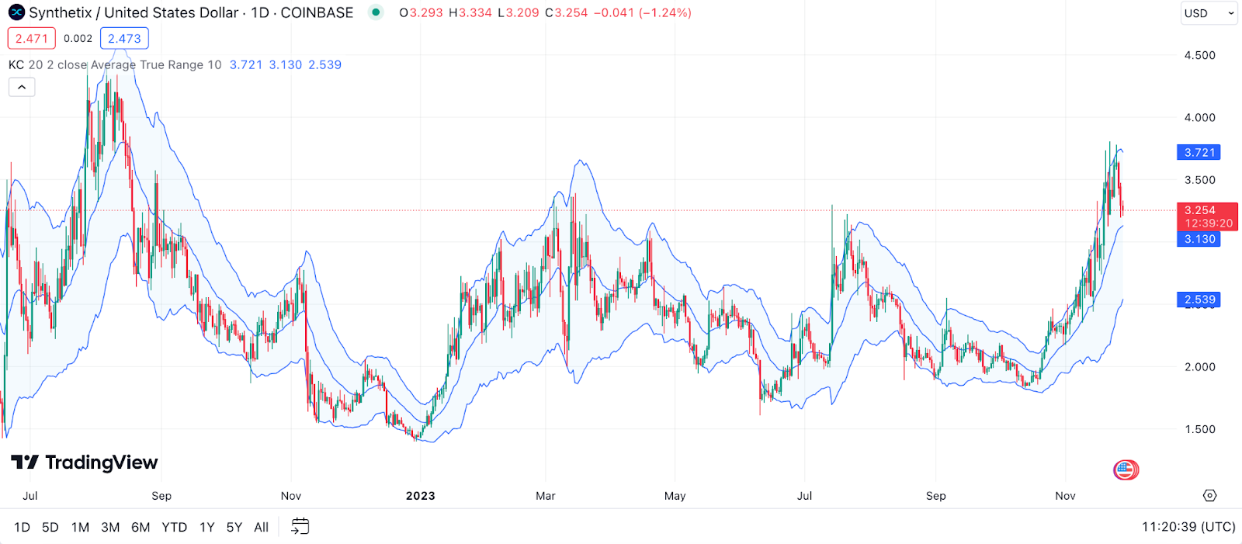Click the lower band value 2.539 in legend

[325, 65]
